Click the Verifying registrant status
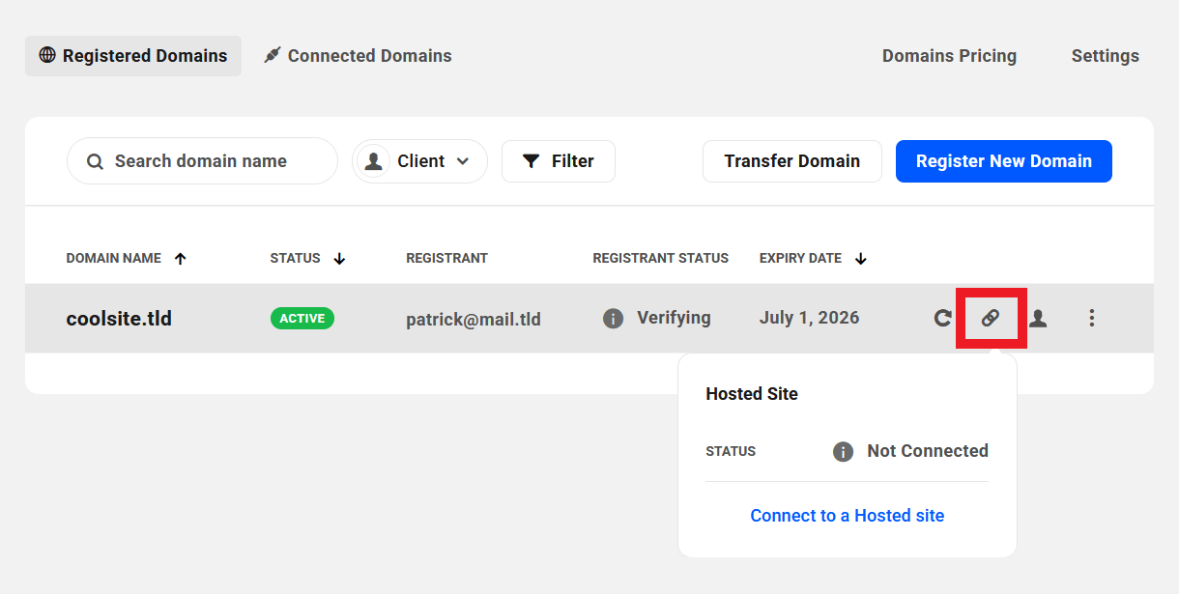 pos(674,318)
